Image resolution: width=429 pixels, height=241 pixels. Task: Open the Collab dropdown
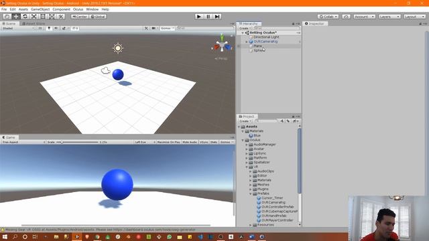point(328,17)
